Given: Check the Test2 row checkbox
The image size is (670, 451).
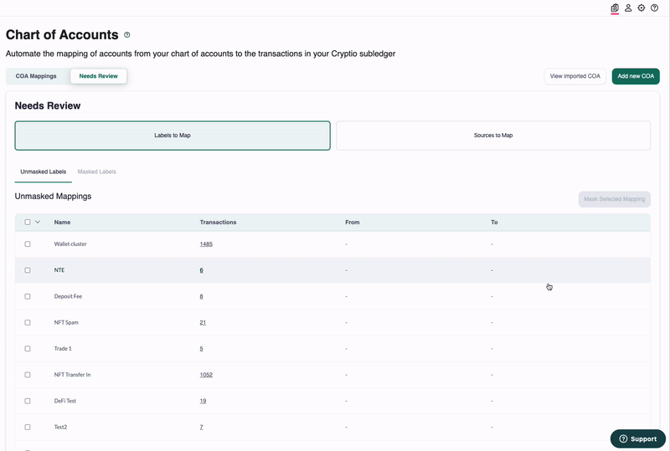Looking at the screenshot, I should click(28, 427).
